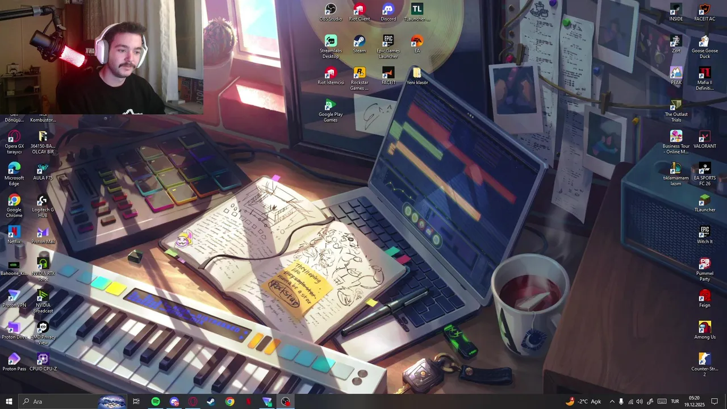
Task: Select Business Tour Online shortcut
Action: [x=676, y=143]
